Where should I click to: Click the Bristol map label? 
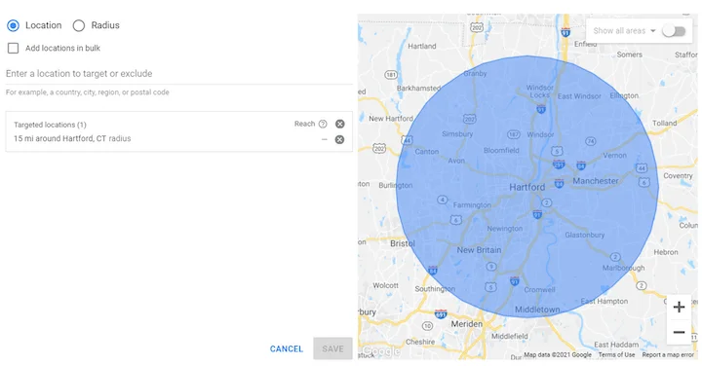(x=403, y=243)
